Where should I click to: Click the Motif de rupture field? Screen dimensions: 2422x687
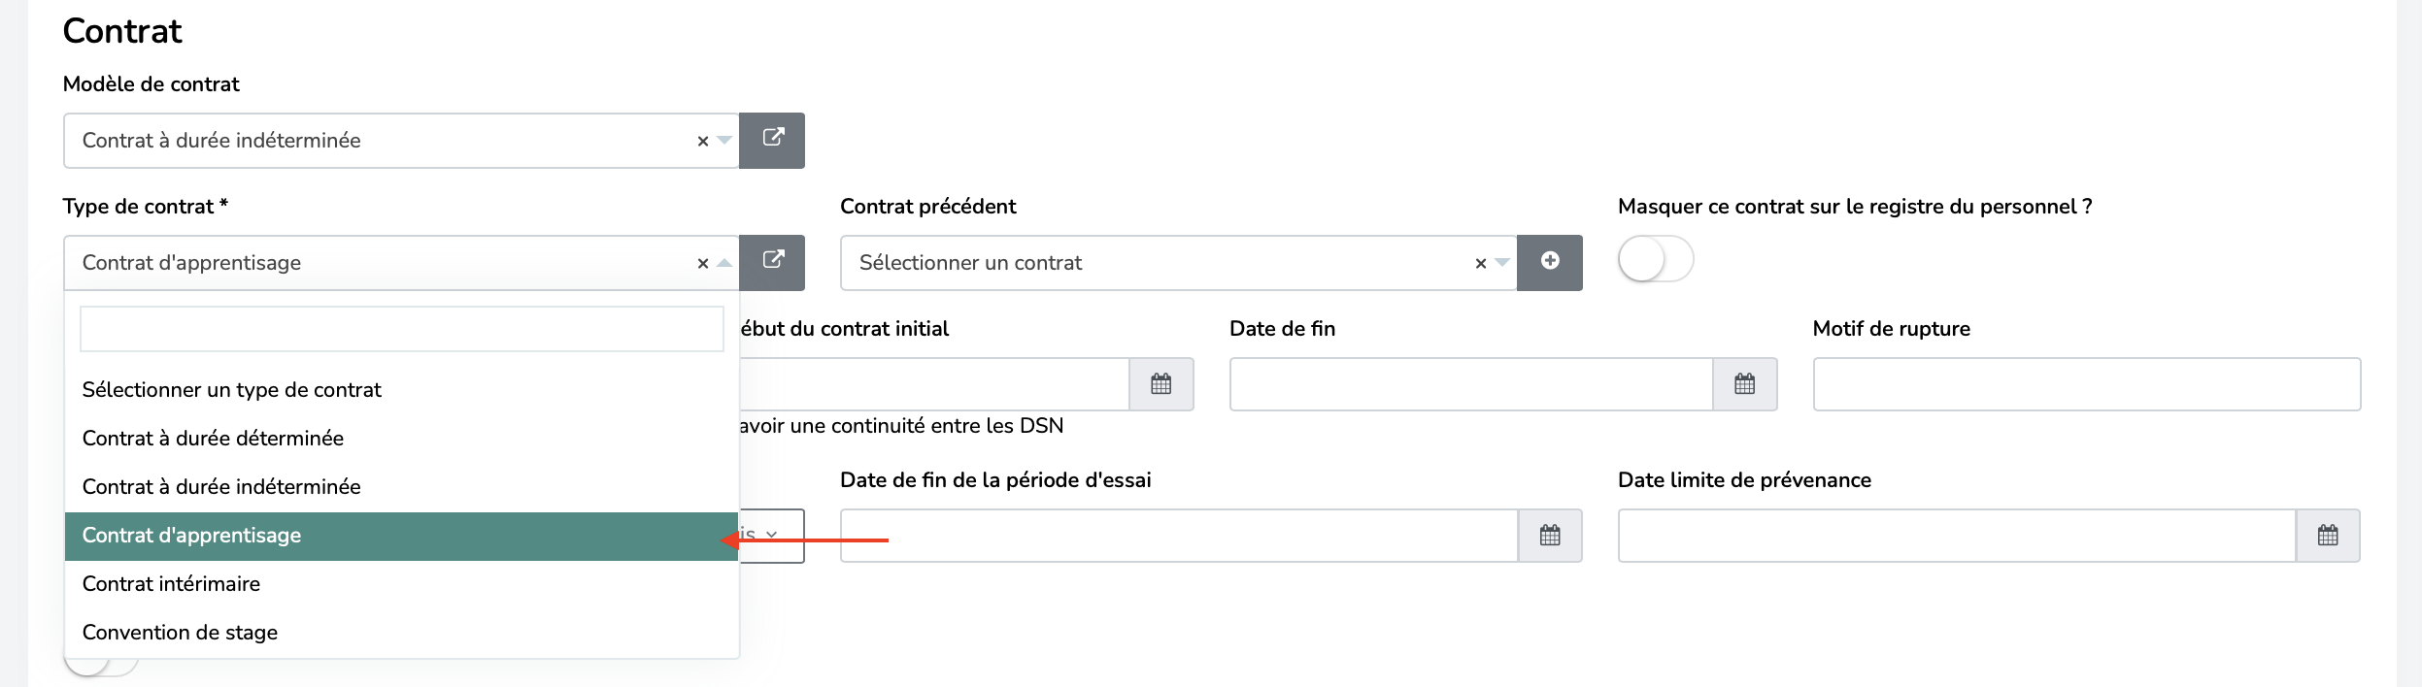point(2087,384)
